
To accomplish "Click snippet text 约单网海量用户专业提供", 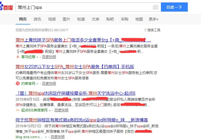I will tap(35, 73).
